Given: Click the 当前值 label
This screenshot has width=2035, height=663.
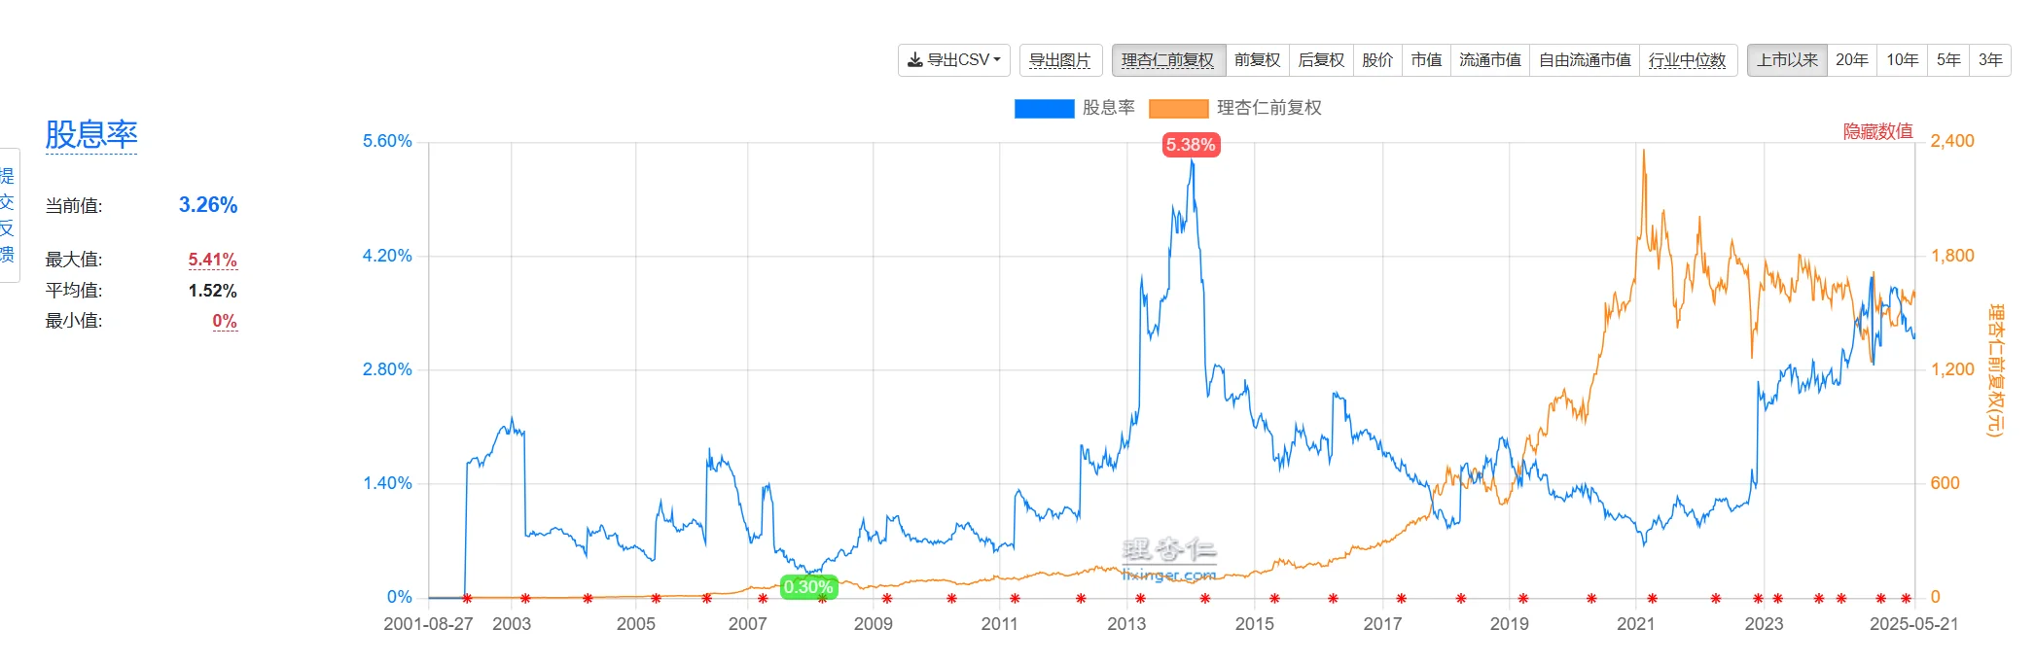Looking at the screenshot, I should 74,206.
